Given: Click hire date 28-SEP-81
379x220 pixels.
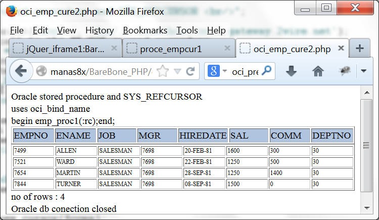Looking at the screenshot, I should tap(204, 173).
